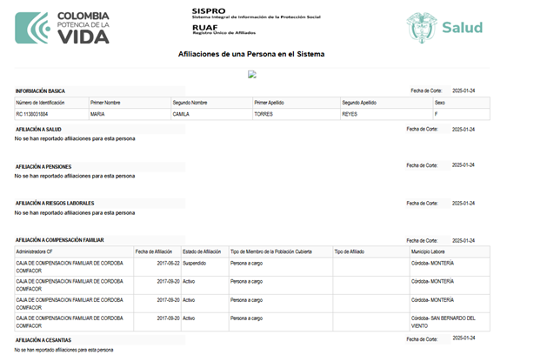Viewport: 534px width, 355px height.
Task: Click the Primer Nombre value MARIA
Action: [x=98, y=113]
